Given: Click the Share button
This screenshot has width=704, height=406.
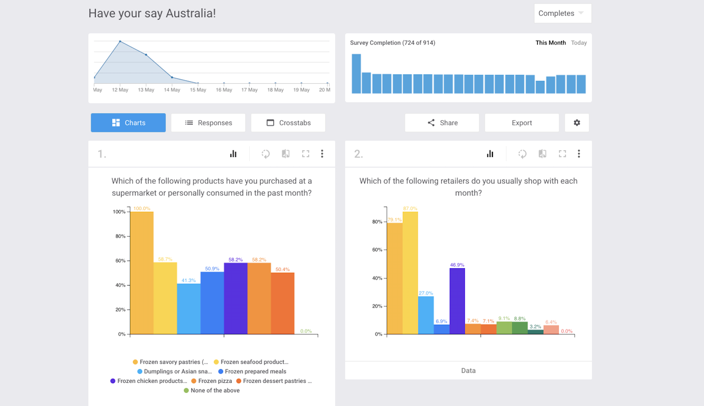Looking at the screenshot, I should click(442, 123).
